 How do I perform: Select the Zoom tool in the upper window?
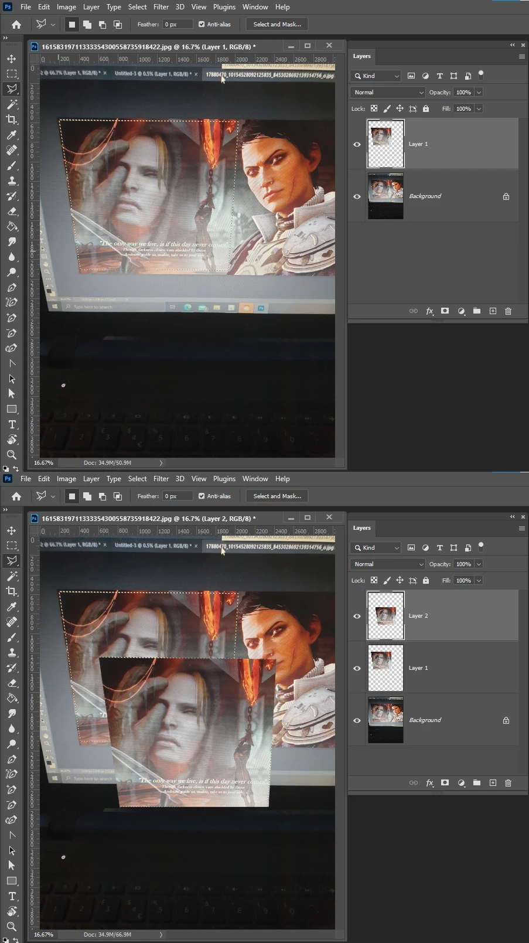(11, 455)
